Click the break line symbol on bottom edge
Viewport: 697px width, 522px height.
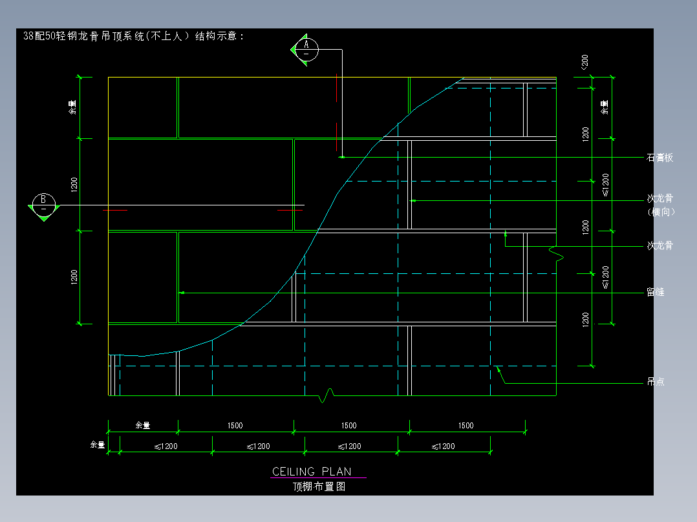327,395
